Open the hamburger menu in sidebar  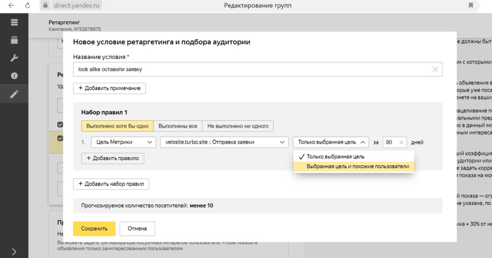click(14, 22)
